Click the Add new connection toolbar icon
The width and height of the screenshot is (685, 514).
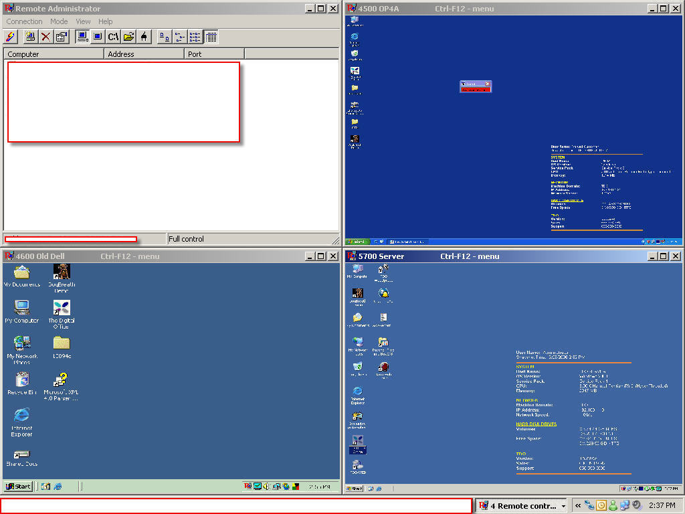point(29,37)
